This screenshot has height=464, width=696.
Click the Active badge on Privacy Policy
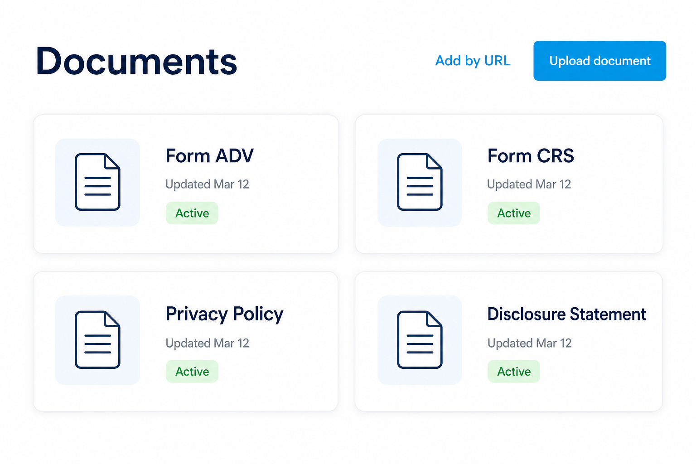(x=192, y=371)
